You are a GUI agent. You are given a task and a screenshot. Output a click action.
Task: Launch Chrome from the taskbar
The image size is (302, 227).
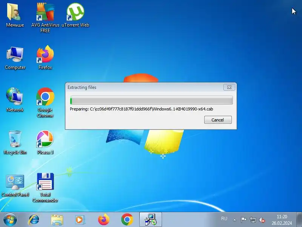coord(127,220)
